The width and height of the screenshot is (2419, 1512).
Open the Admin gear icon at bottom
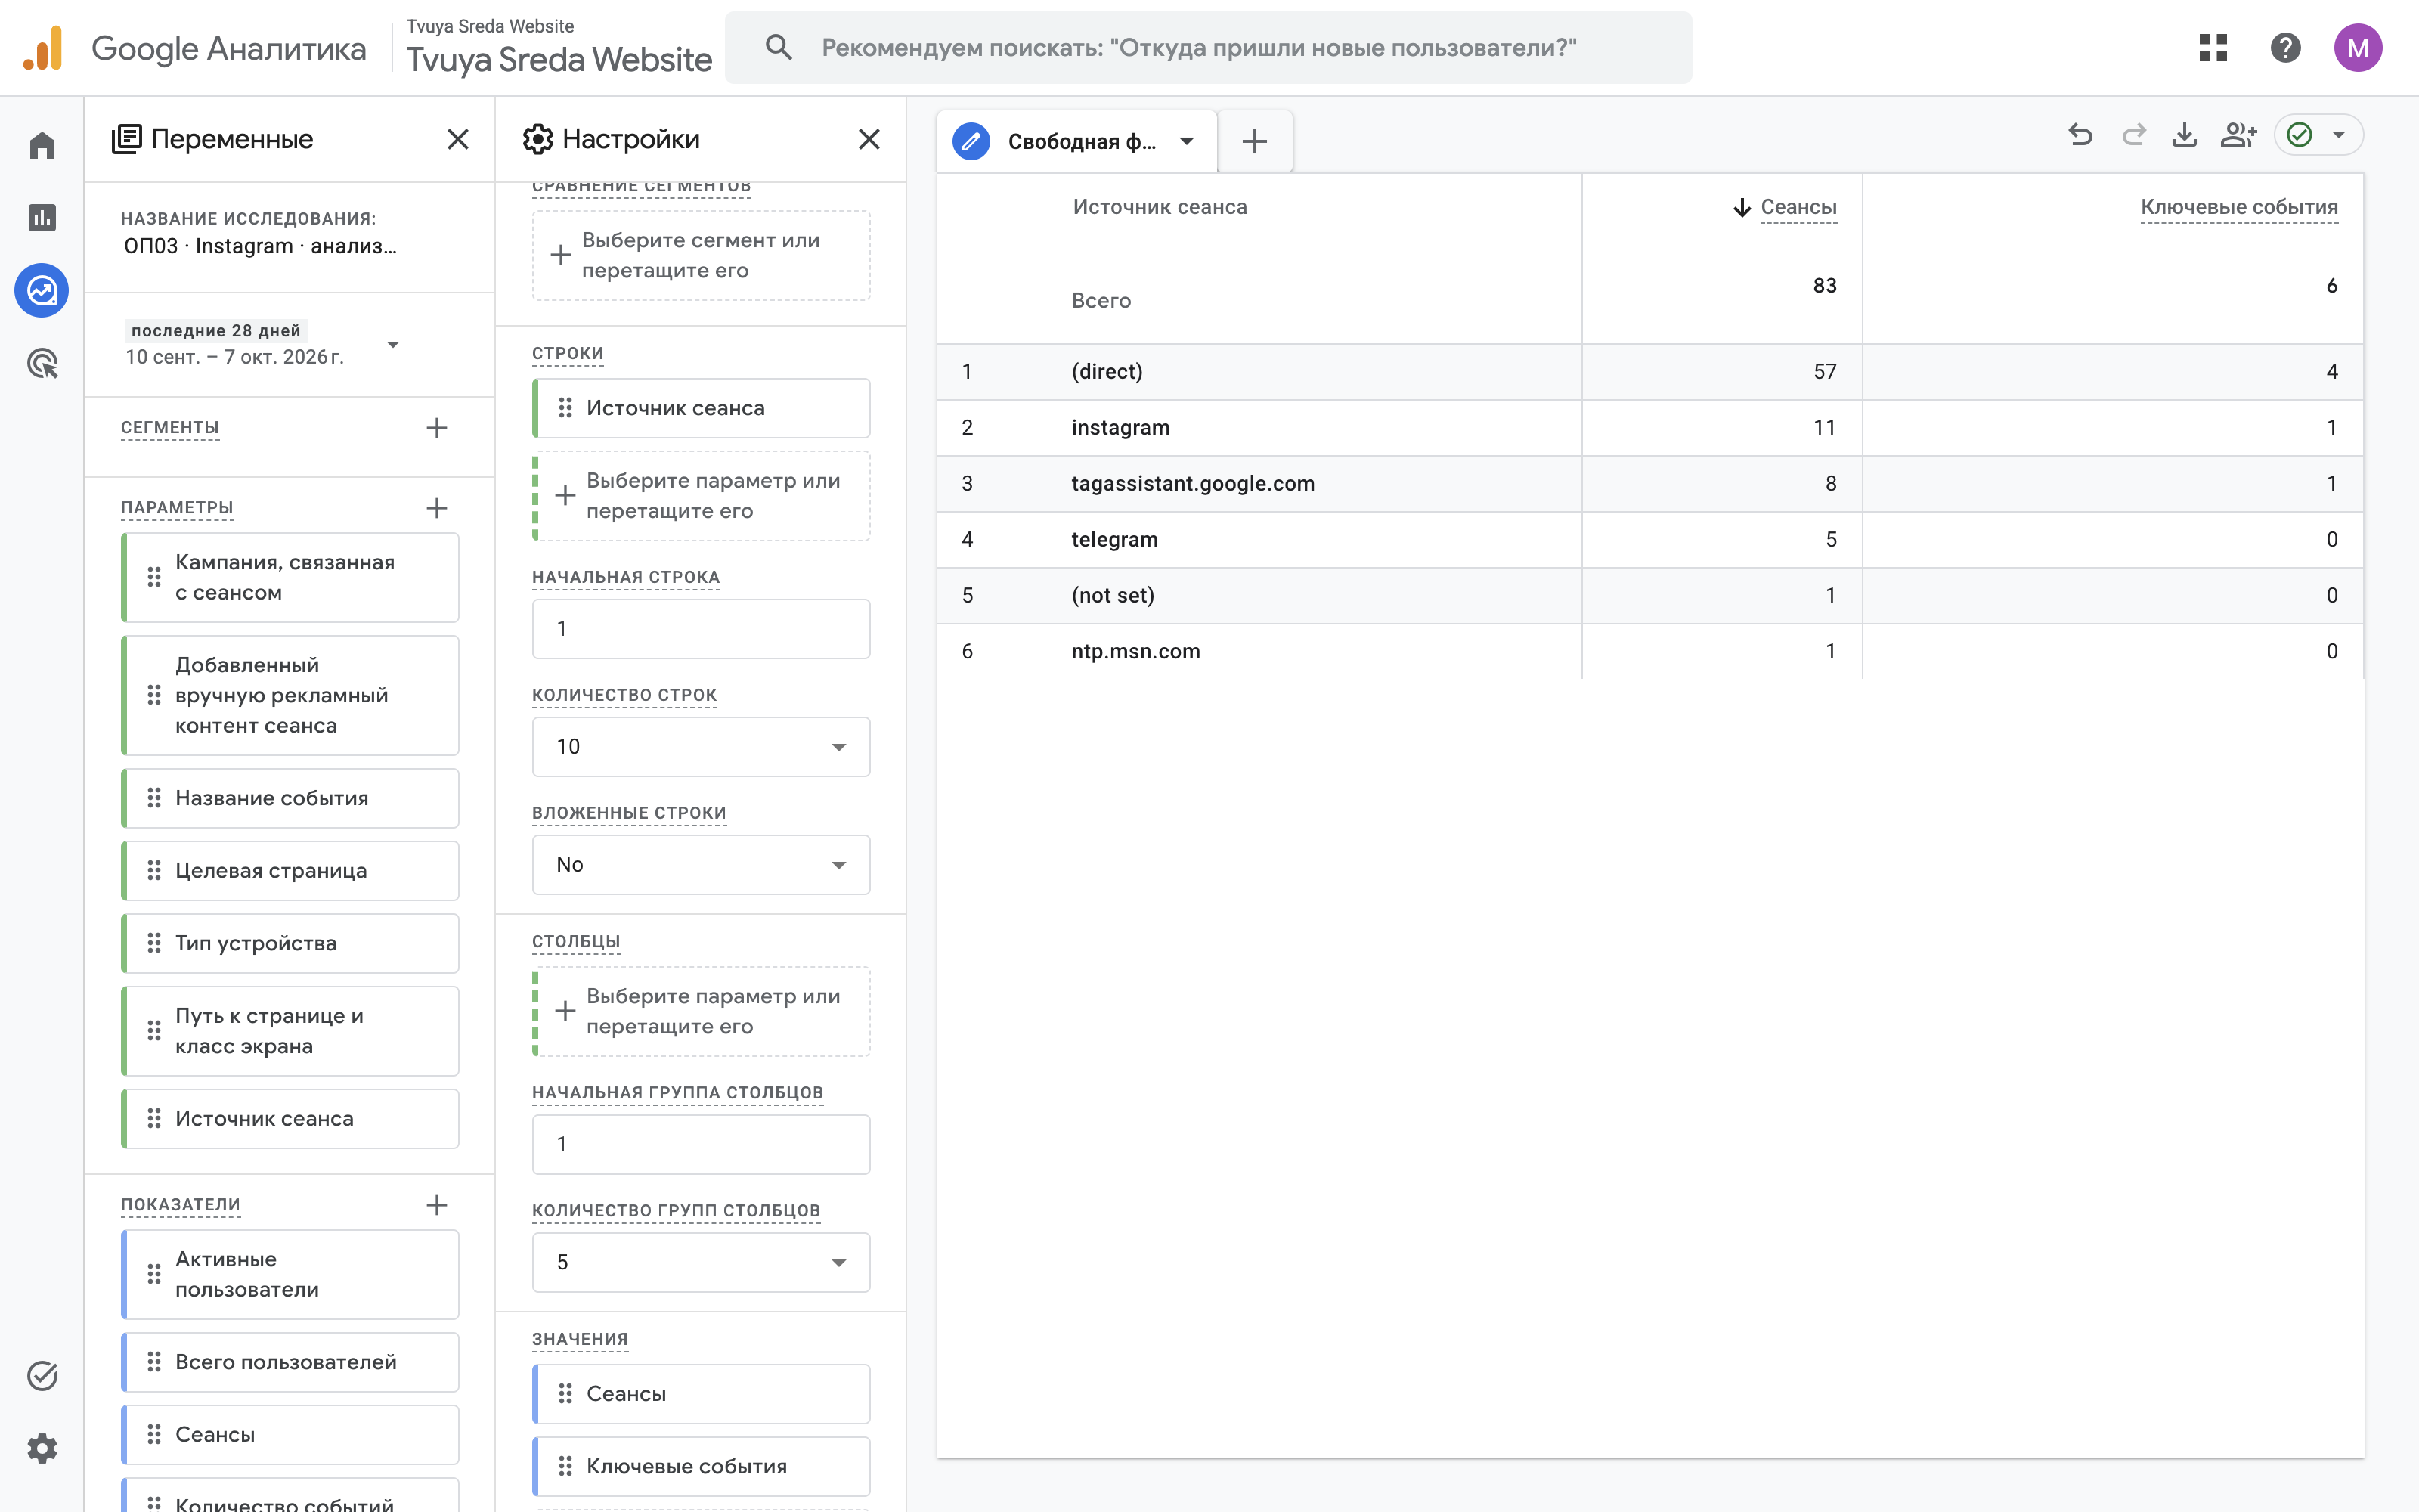click(42, 1448)
